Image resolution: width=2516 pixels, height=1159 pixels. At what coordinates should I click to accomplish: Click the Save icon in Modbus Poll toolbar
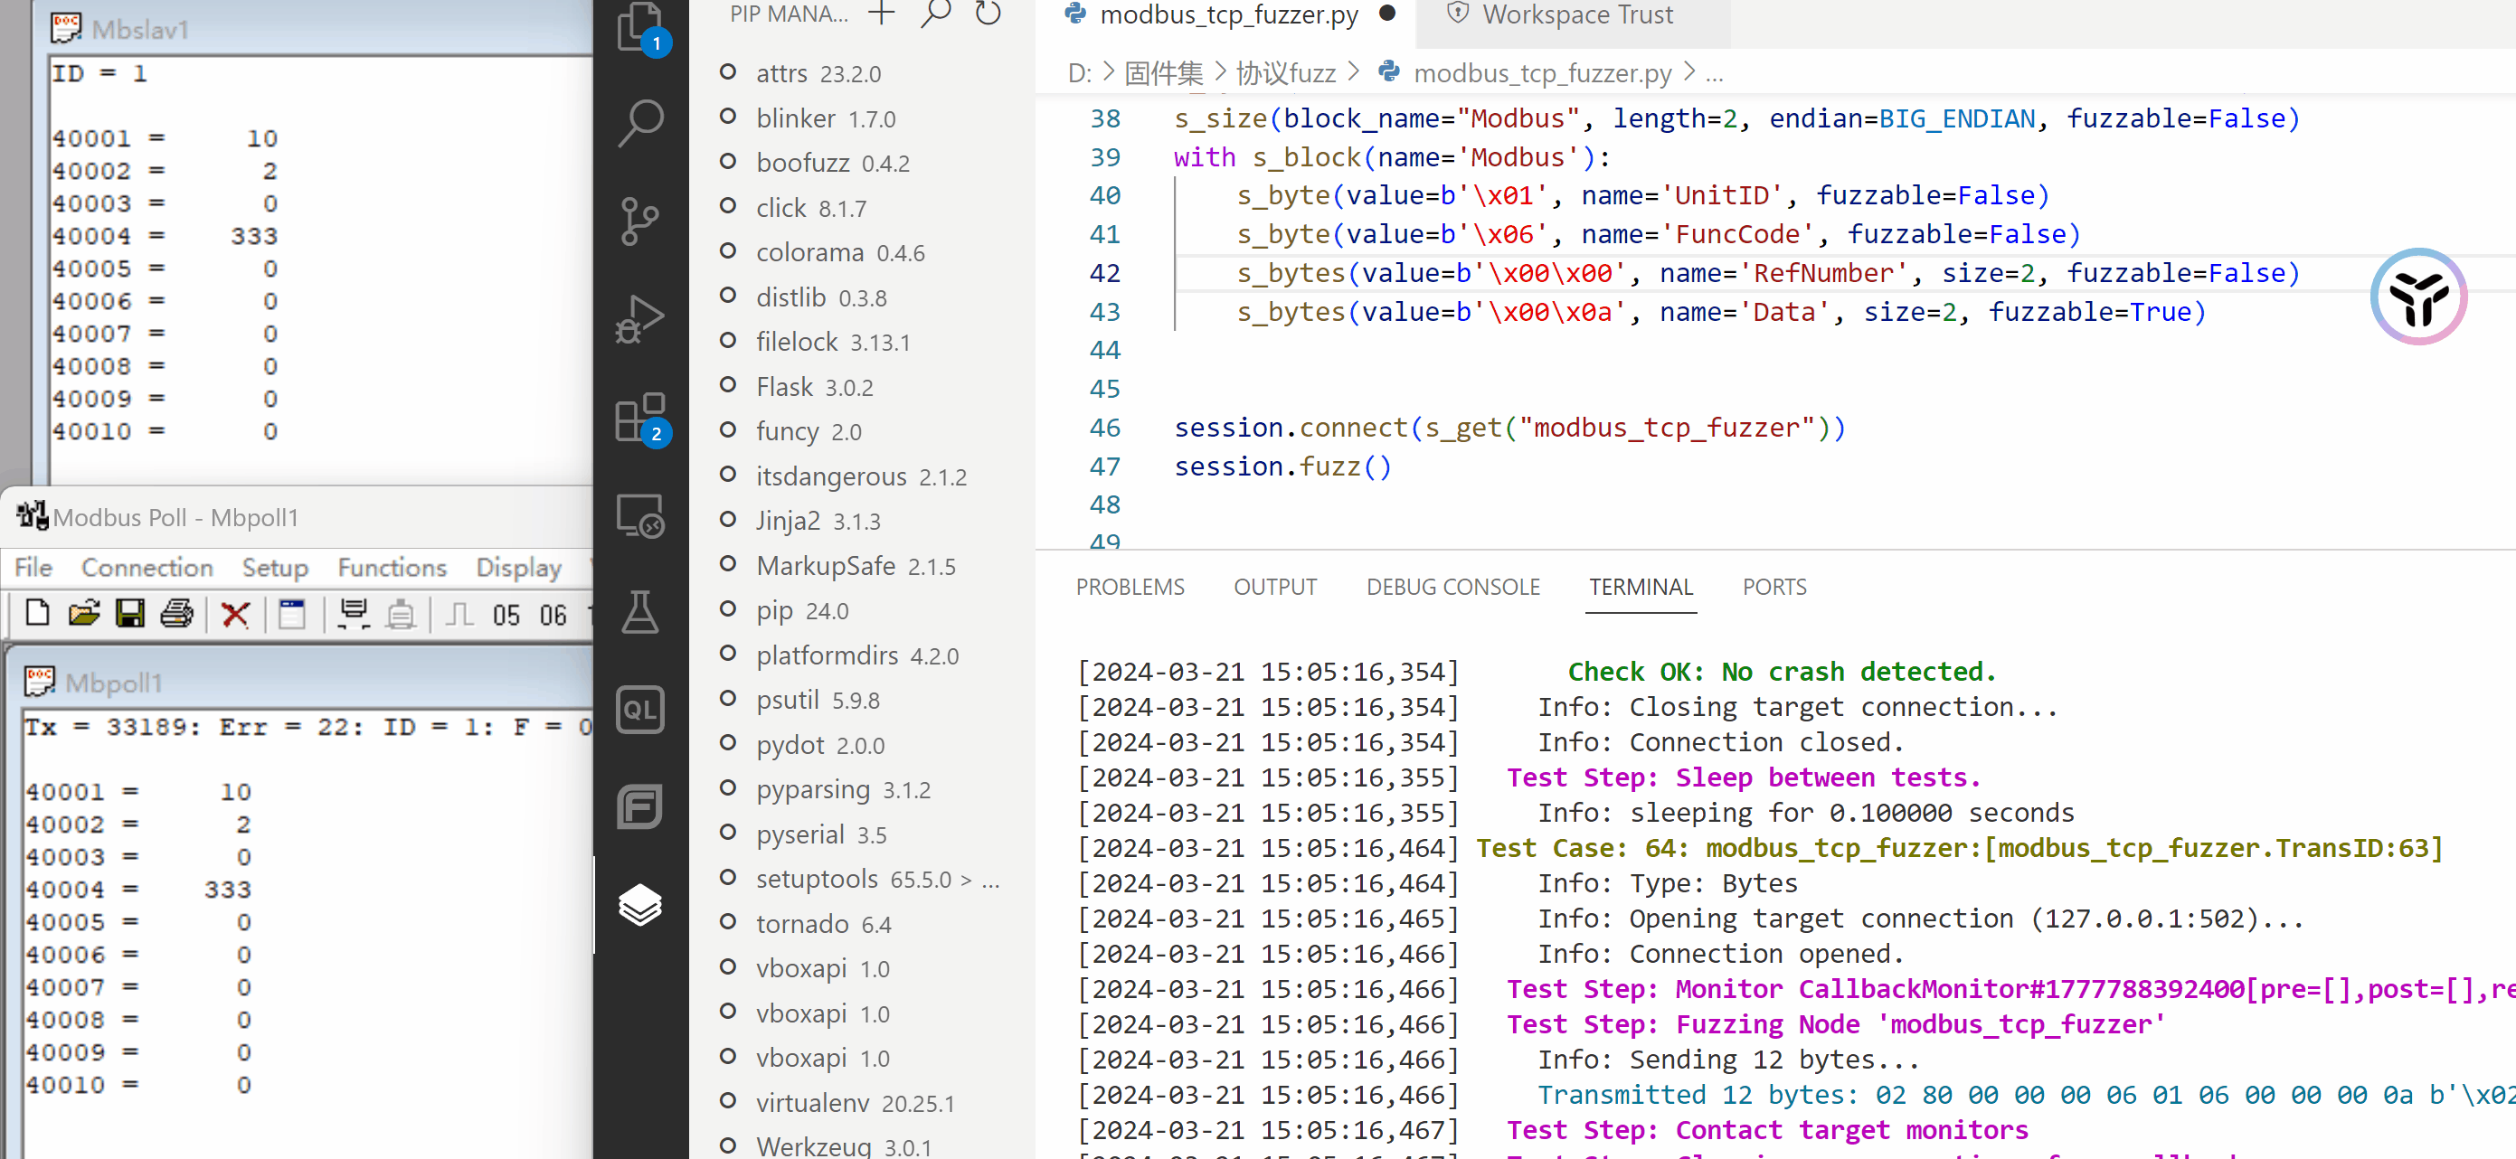(130, 614)
